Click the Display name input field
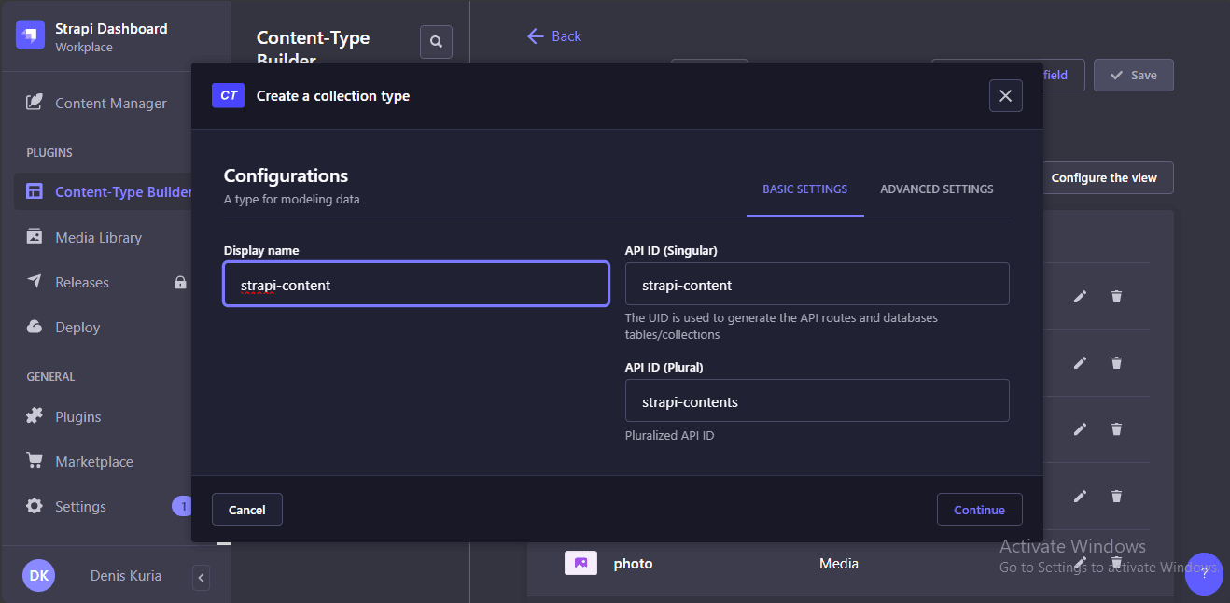The width and height of the screenshot is (1230, 603). coord(416,285)
